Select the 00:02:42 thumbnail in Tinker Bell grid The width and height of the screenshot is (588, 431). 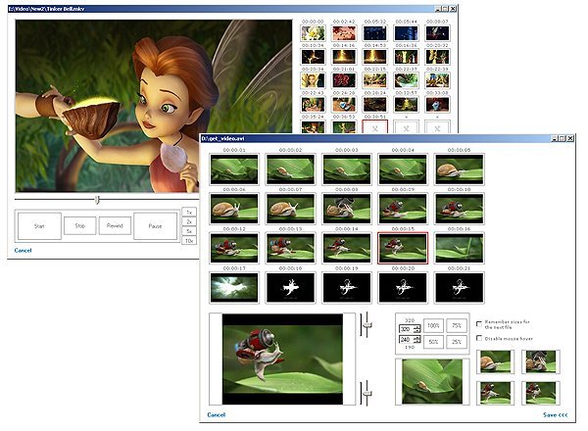pos(344,33)
